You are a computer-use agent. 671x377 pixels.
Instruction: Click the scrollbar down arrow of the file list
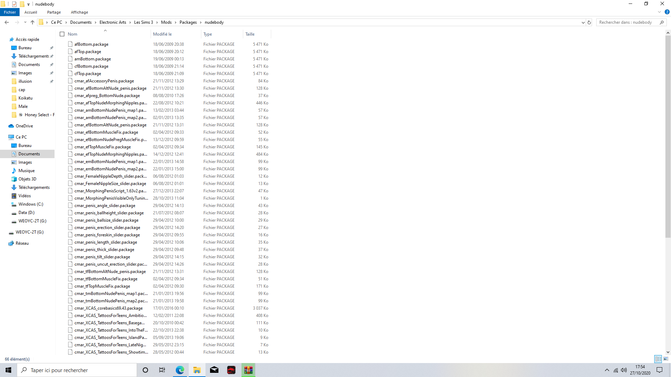click(668, 352)
